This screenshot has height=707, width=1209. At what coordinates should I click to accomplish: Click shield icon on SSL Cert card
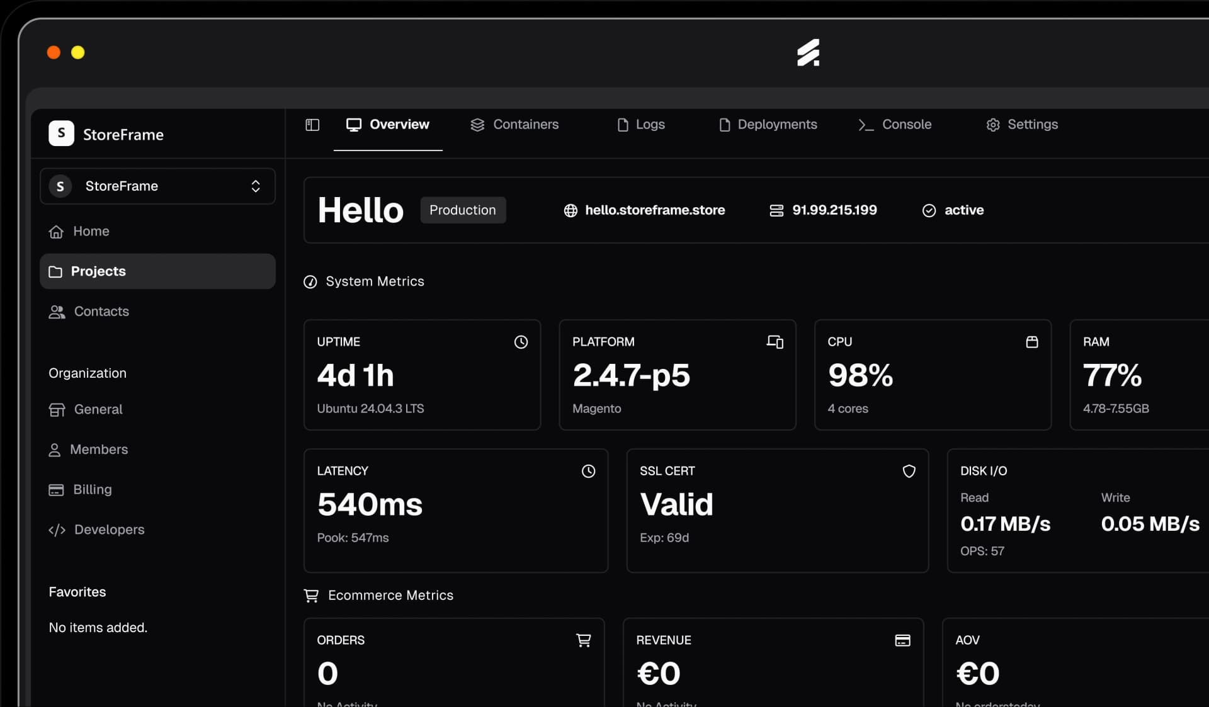909,471
